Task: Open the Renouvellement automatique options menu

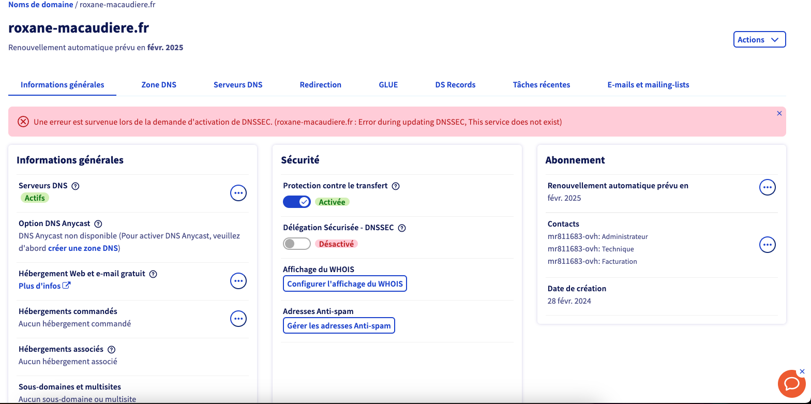Action: 767,187
